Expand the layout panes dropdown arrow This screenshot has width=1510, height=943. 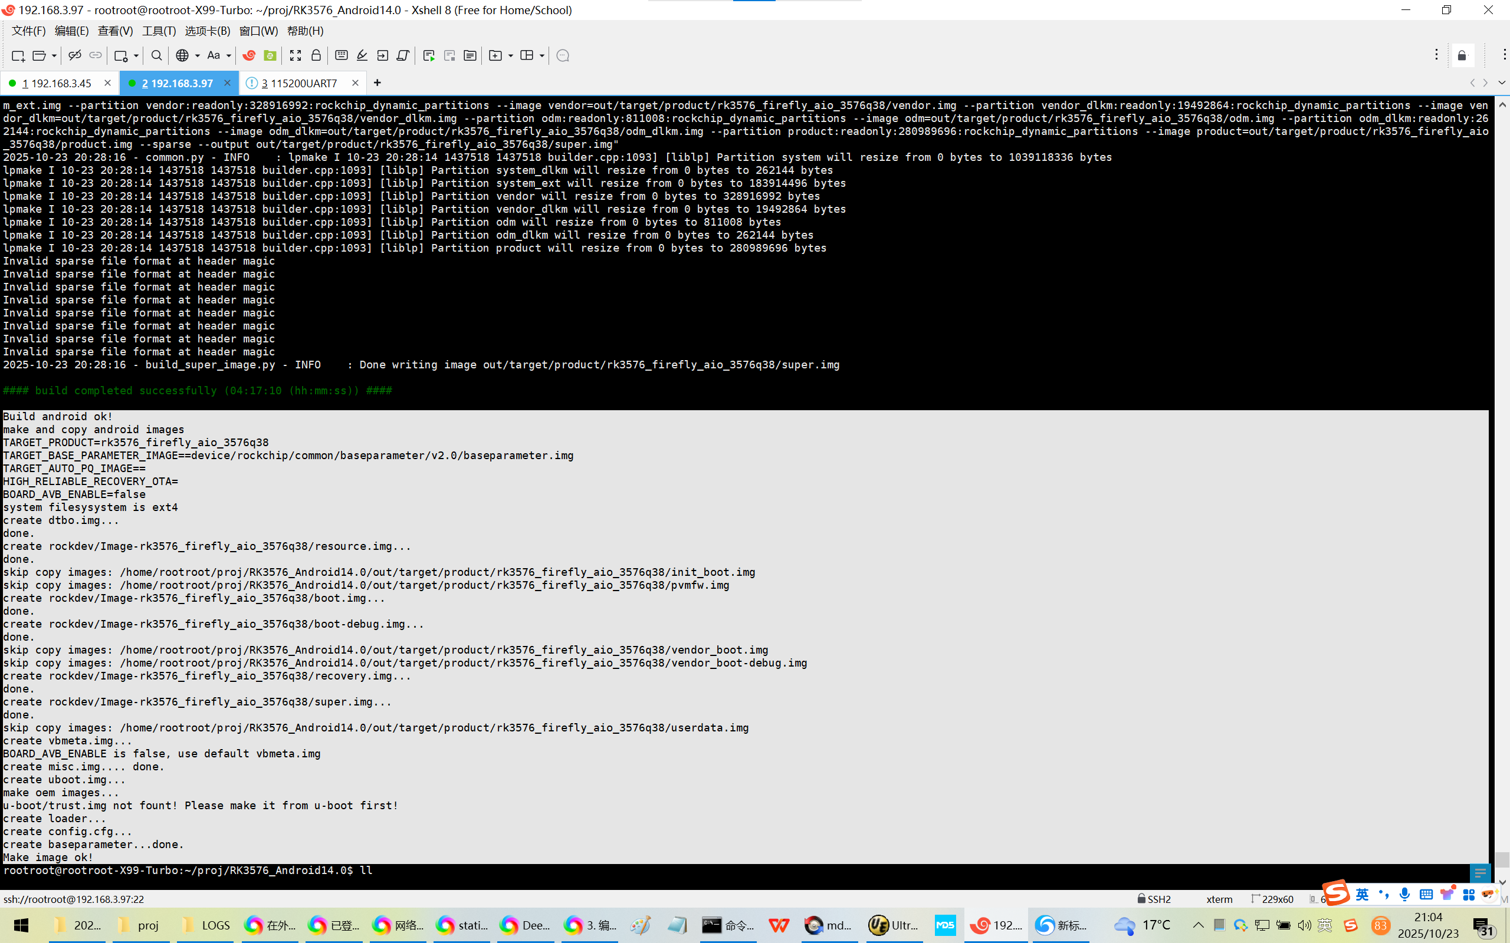(541, 55)
